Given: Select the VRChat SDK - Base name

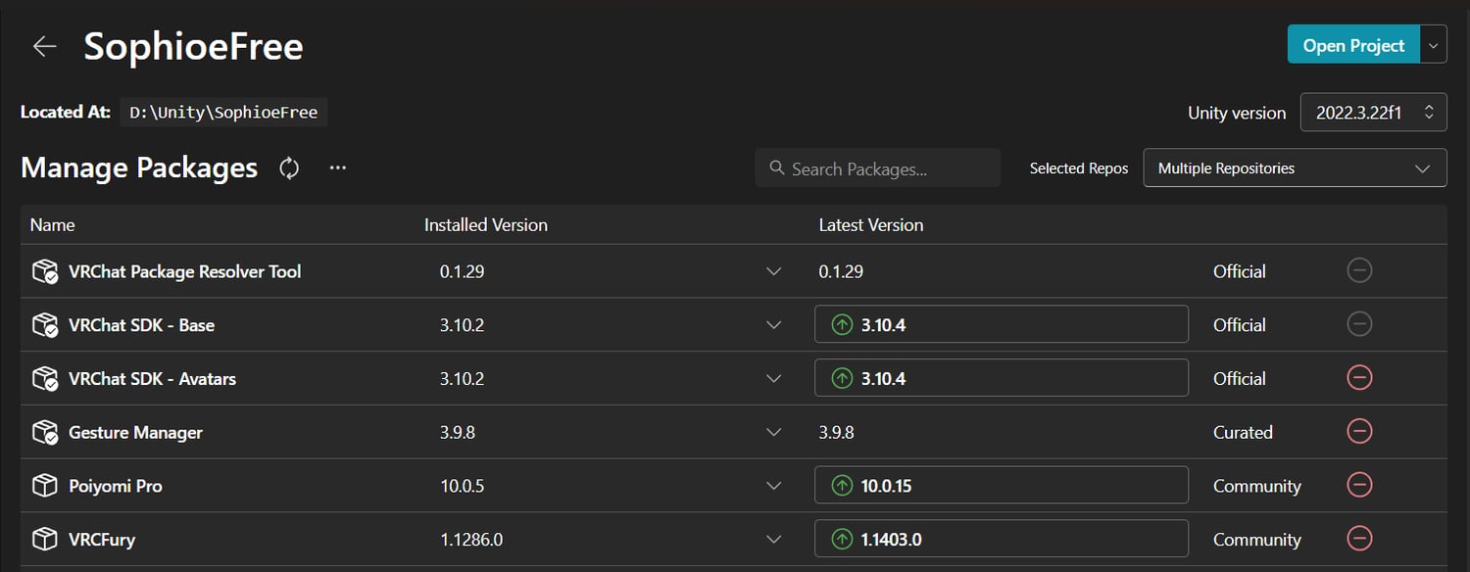Looking at the screenshot, I should (141, 325).
